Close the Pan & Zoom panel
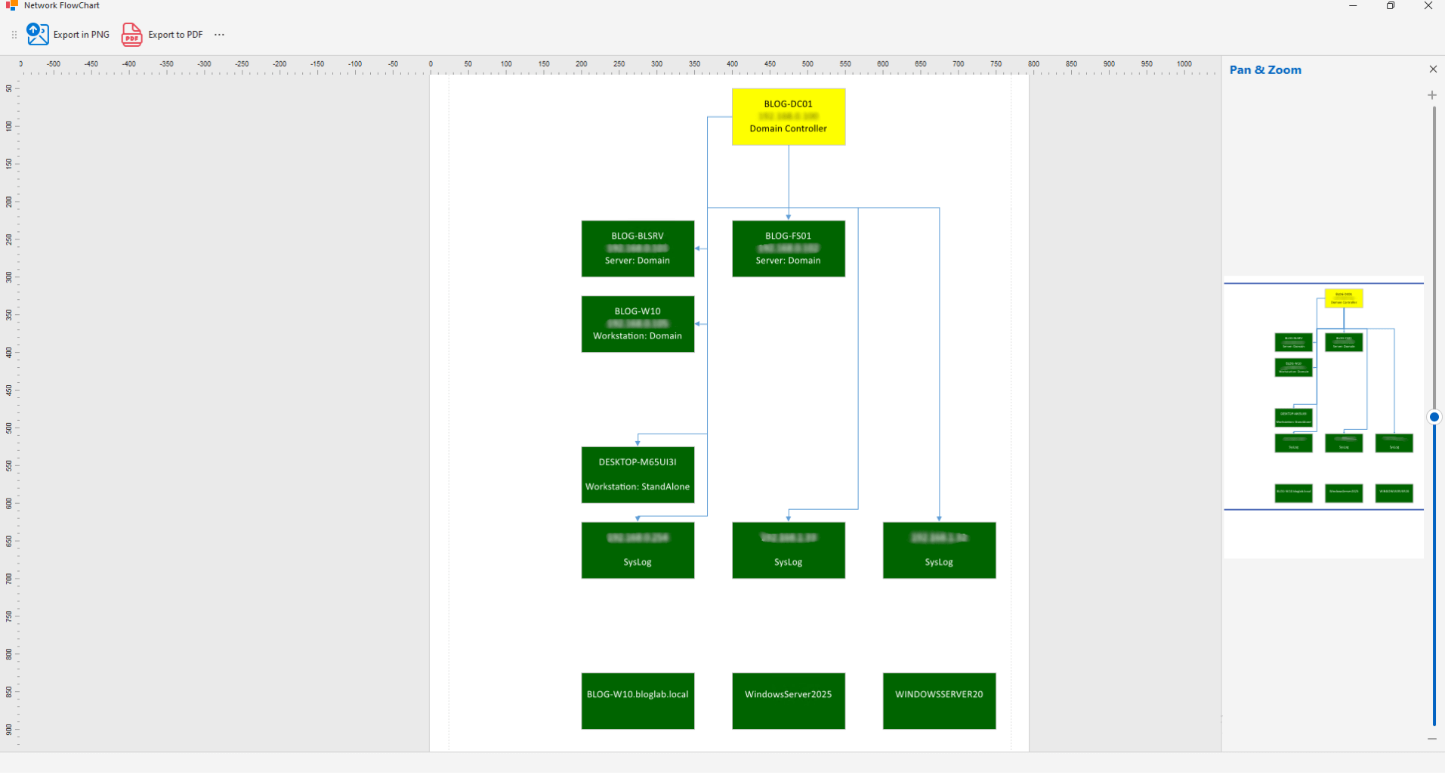Viewport: 1445px width, 775px height. [x=1433, y=69]
